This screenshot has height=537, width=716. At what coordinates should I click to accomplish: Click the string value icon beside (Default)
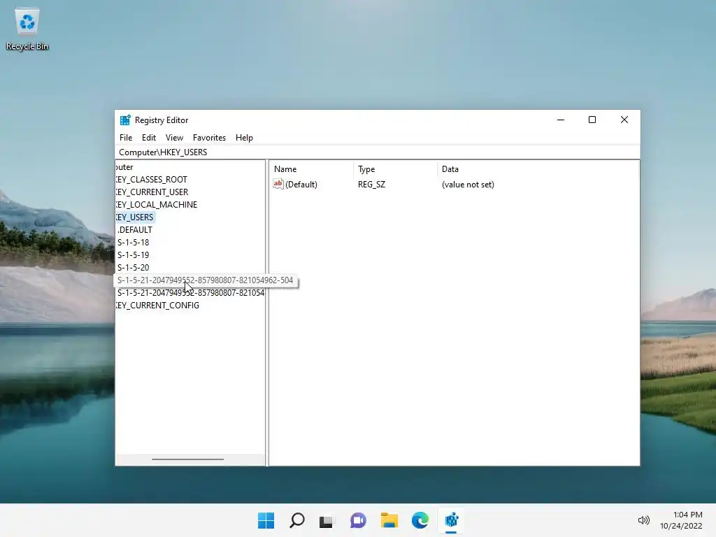278,184
